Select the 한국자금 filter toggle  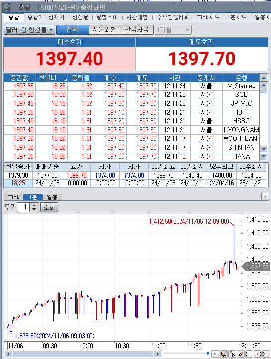point(137,30)
